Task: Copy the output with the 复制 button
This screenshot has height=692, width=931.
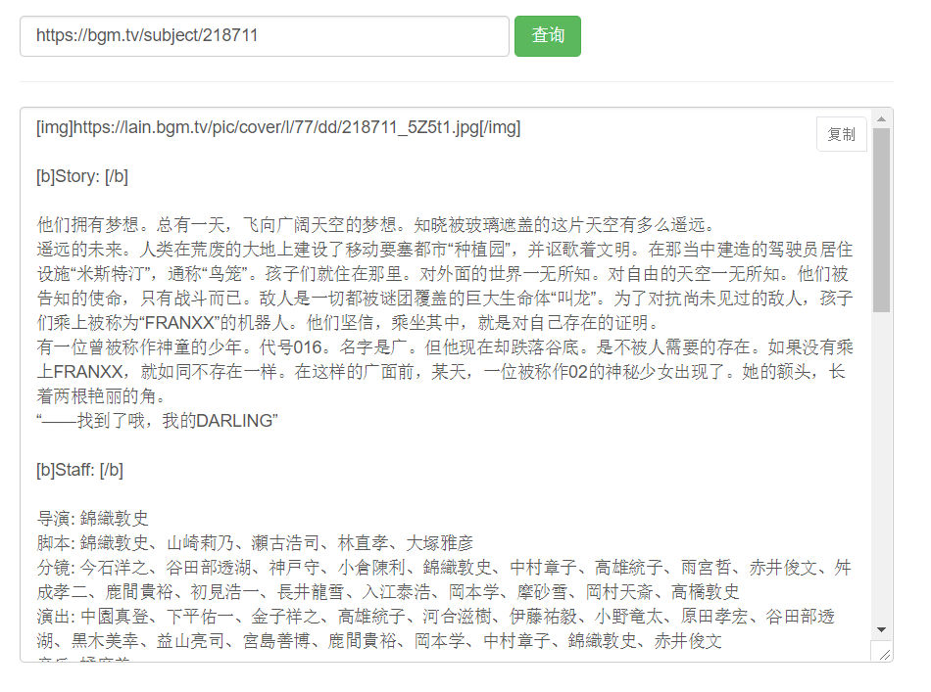Action: (842, 134)
